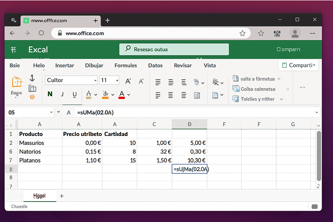Image resolution: width=333 pixels, height=222 pixels.
Task: Increase font size with larger A
Action: coord(128,81)
